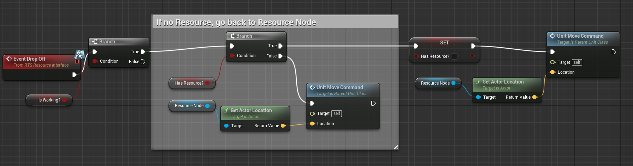633x166 pixels.
Task: Click the True output pin of first Branch
Action: (143, 52)
